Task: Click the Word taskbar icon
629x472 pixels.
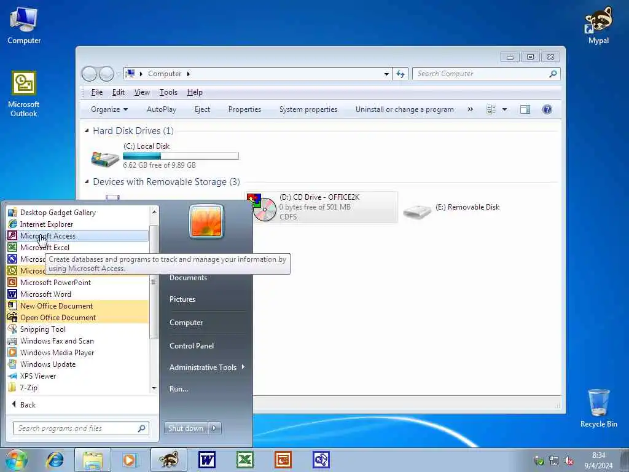Action: 207,460
